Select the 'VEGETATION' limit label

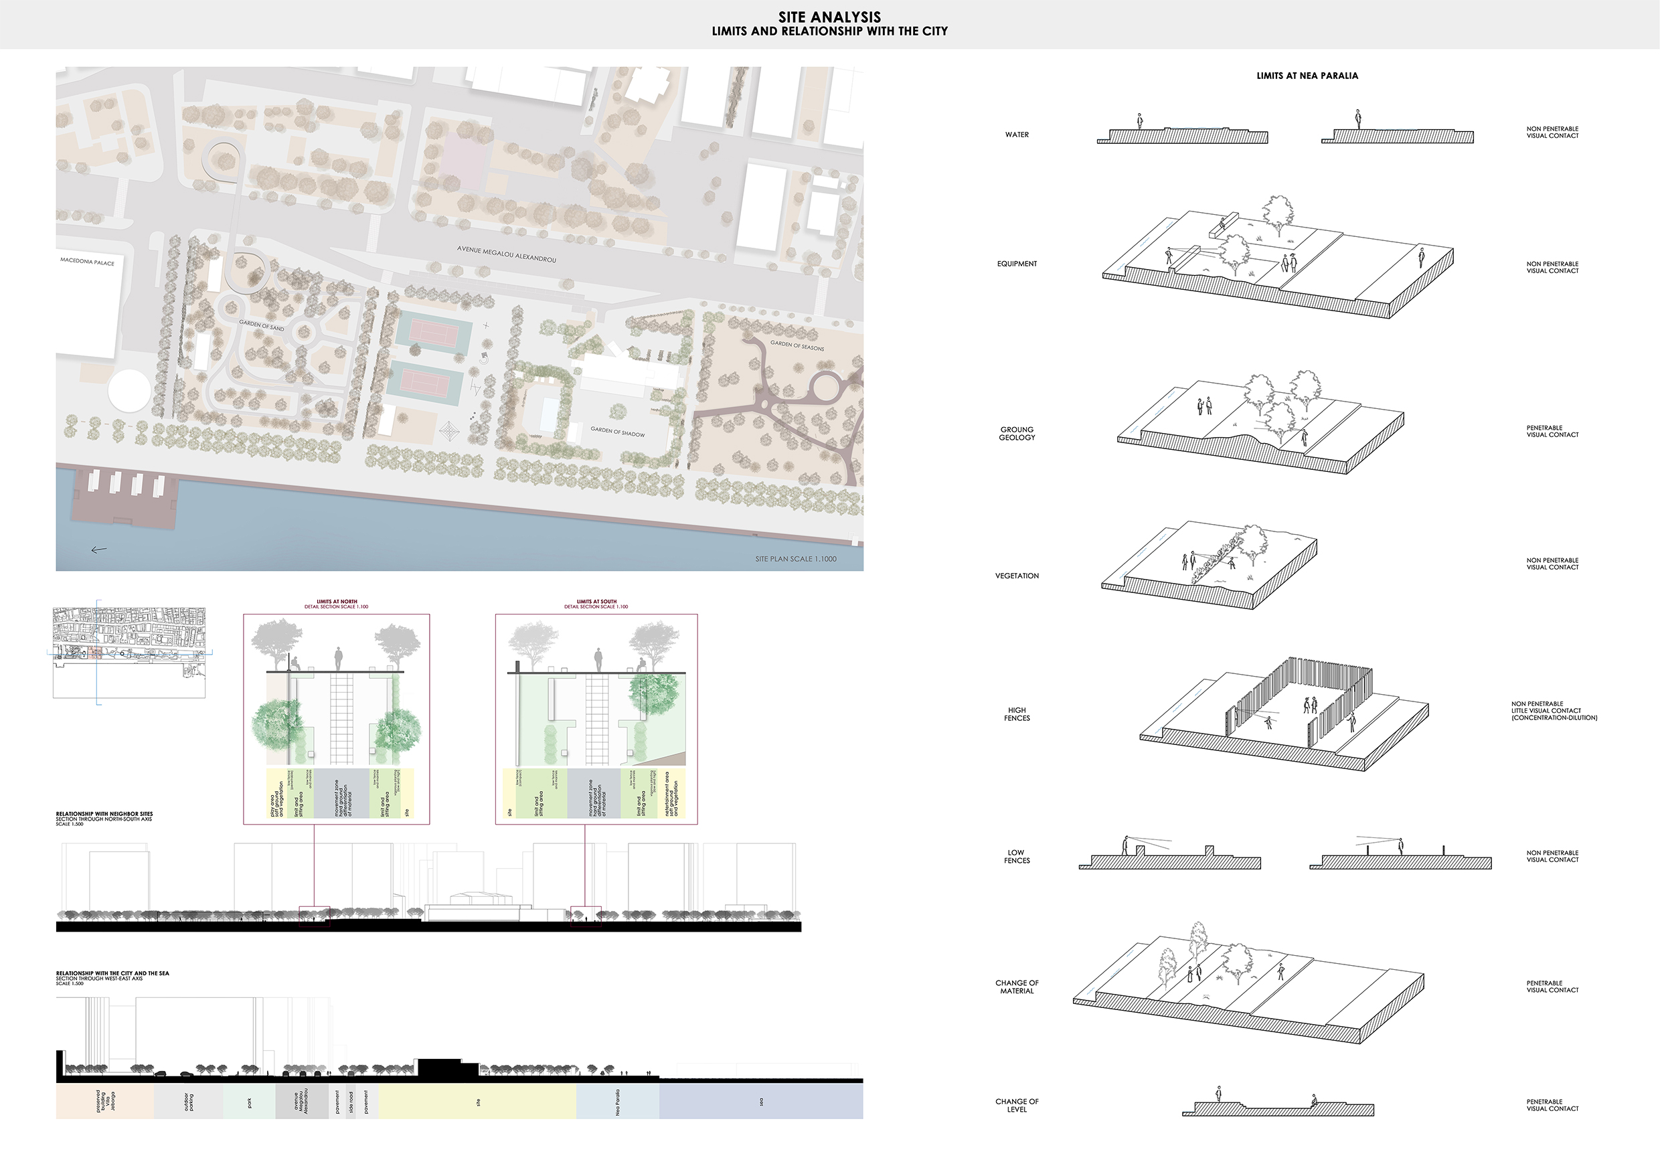pos(1017,576)
